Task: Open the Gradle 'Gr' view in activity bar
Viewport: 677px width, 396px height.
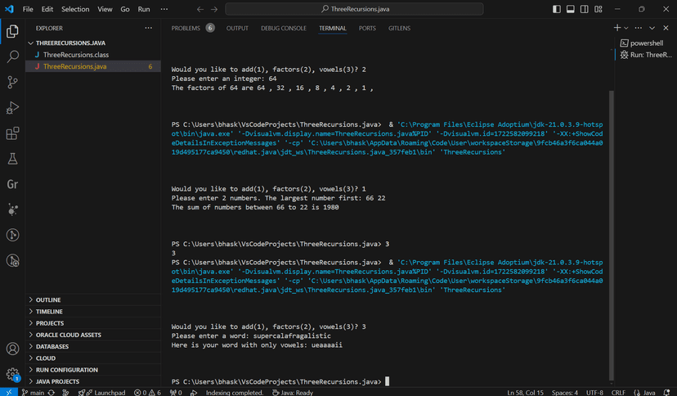Action: [12, 184]
